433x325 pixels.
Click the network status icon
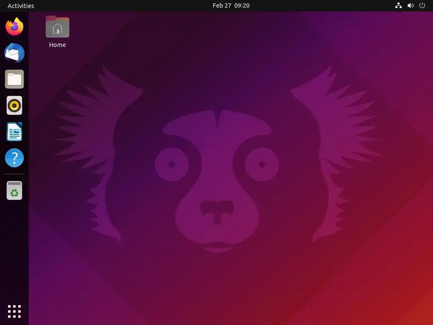click(x=398, y=6)
